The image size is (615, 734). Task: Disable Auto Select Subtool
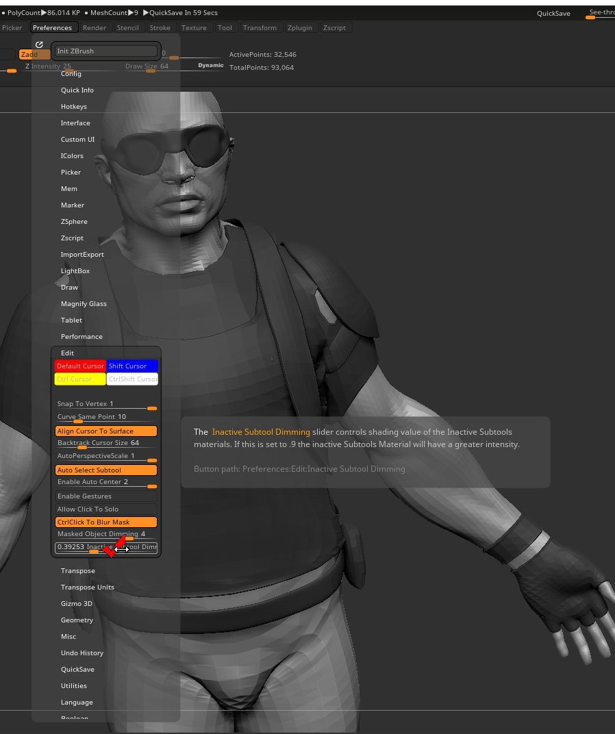(106, 470)
